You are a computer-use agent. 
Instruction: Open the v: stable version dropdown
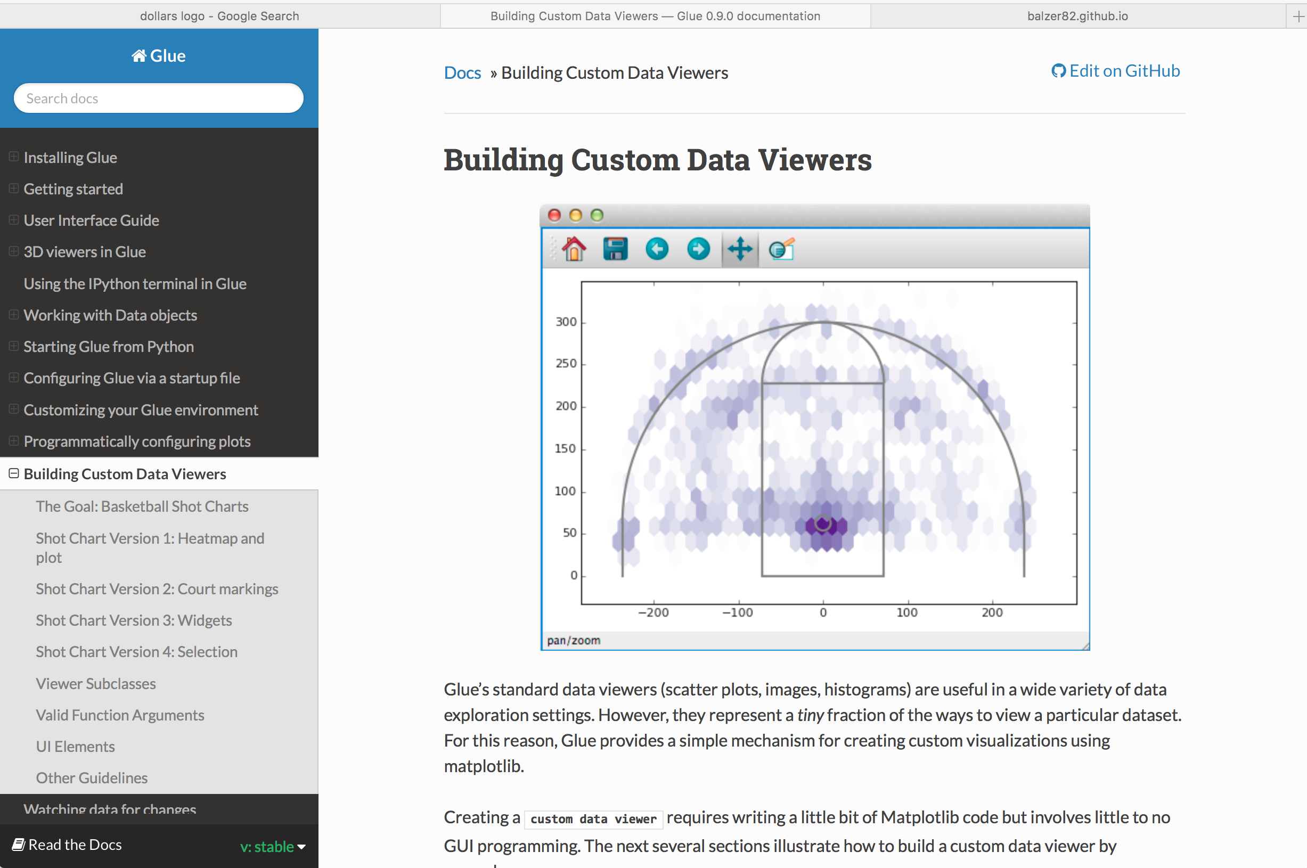coord(273,846)
